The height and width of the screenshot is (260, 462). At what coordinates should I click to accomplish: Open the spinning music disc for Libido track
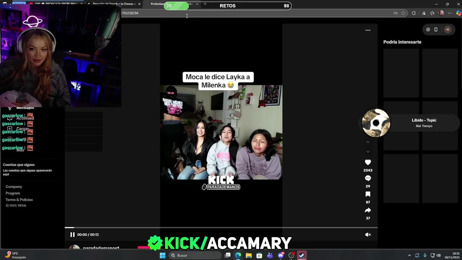tap(376, 123)
